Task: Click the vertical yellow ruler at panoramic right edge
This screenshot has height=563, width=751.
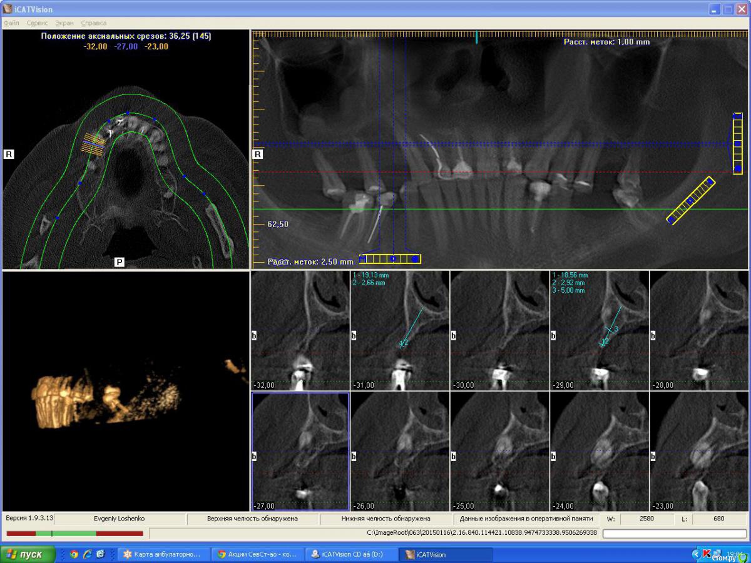Action: tap(737, 144)
